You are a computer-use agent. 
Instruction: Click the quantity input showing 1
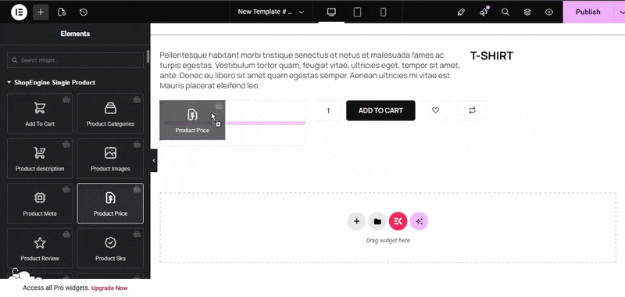328,110
